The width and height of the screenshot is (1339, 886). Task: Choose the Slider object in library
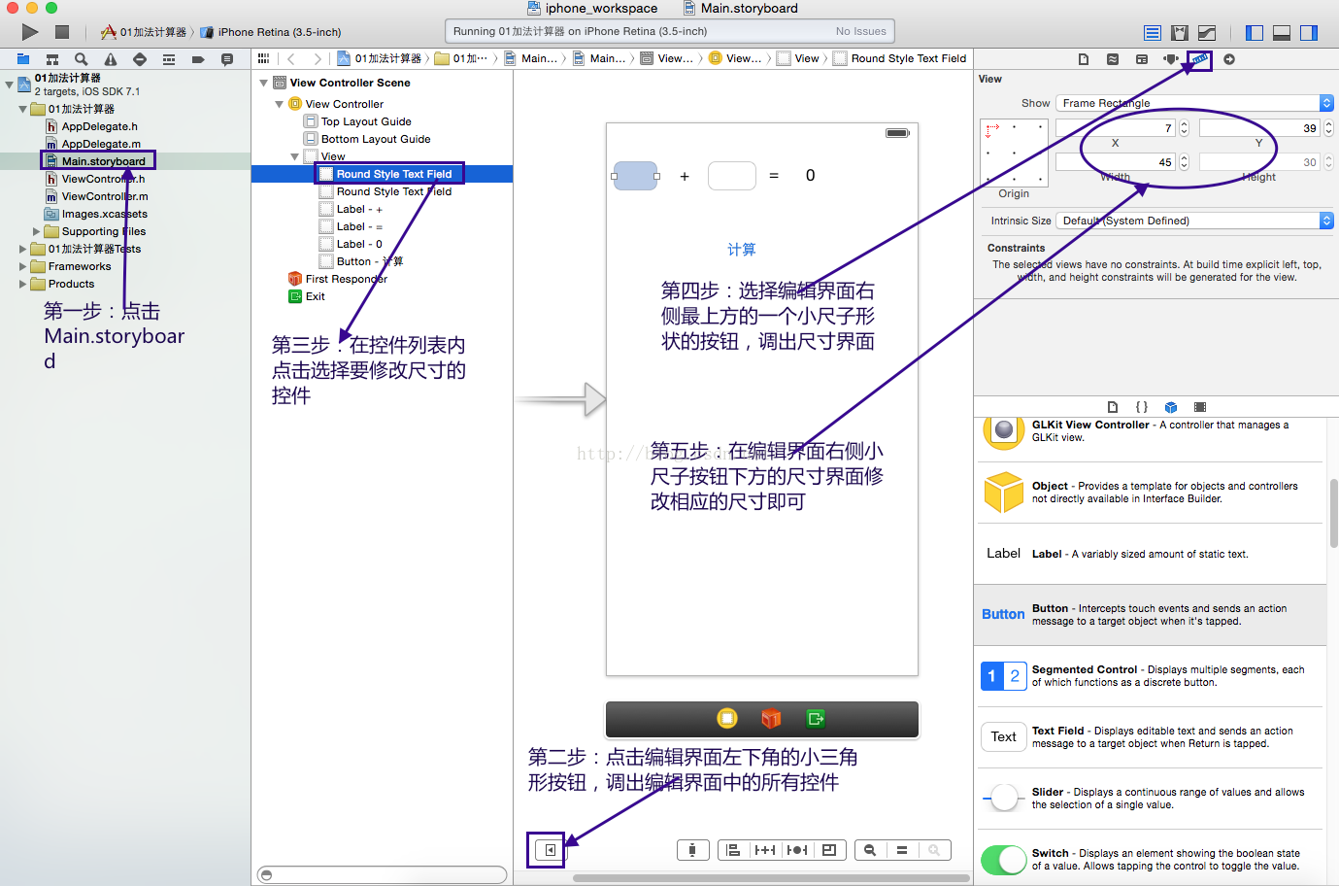coord(1150,799)
